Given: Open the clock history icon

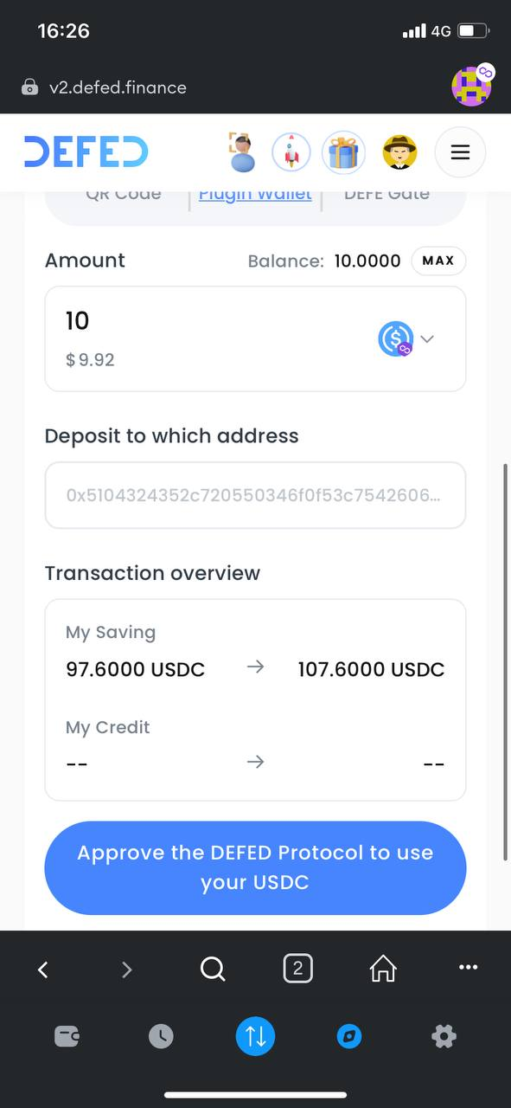Looking at the screenshot, I should 161,1036.
